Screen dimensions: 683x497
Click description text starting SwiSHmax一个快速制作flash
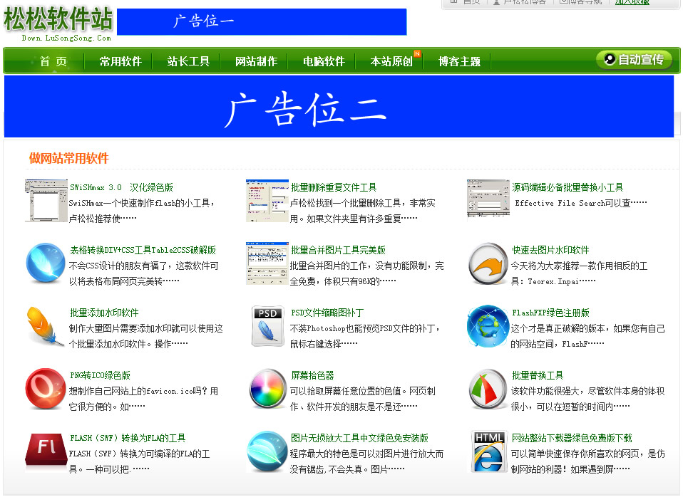142,211
